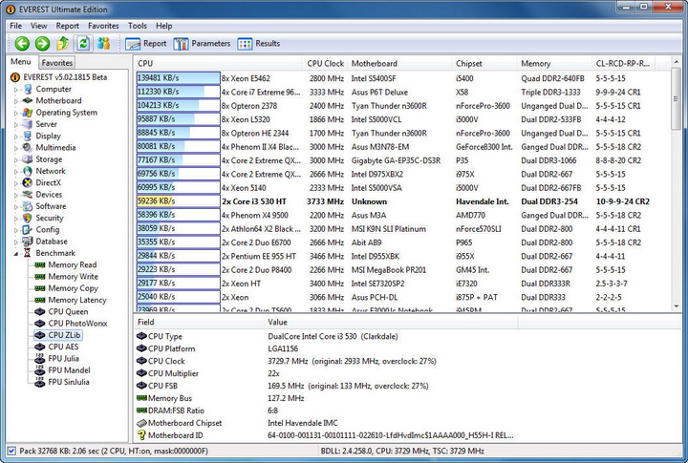Open benchmark Parameters

[202, 43]
